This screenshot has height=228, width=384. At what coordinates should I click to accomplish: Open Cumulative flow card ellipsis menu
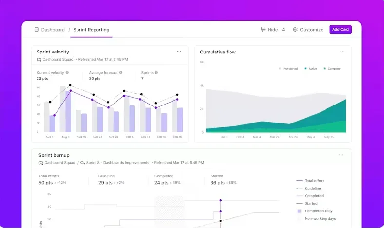342,52
